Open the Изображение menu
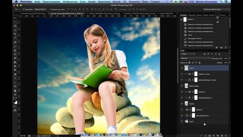Image resolution: width=243 pixels, height=137 pixels. point(70,2)
